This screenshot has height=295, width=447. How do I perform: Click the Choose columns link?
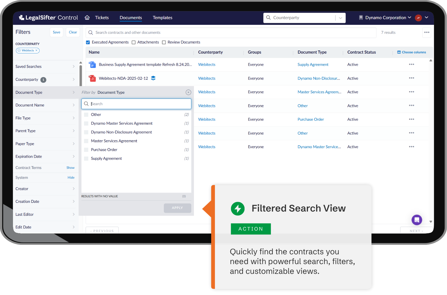412,52
